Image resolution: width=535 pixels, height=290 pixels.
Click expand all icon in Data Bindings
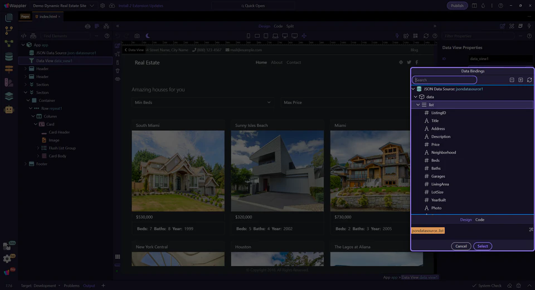tap(521, 80)
